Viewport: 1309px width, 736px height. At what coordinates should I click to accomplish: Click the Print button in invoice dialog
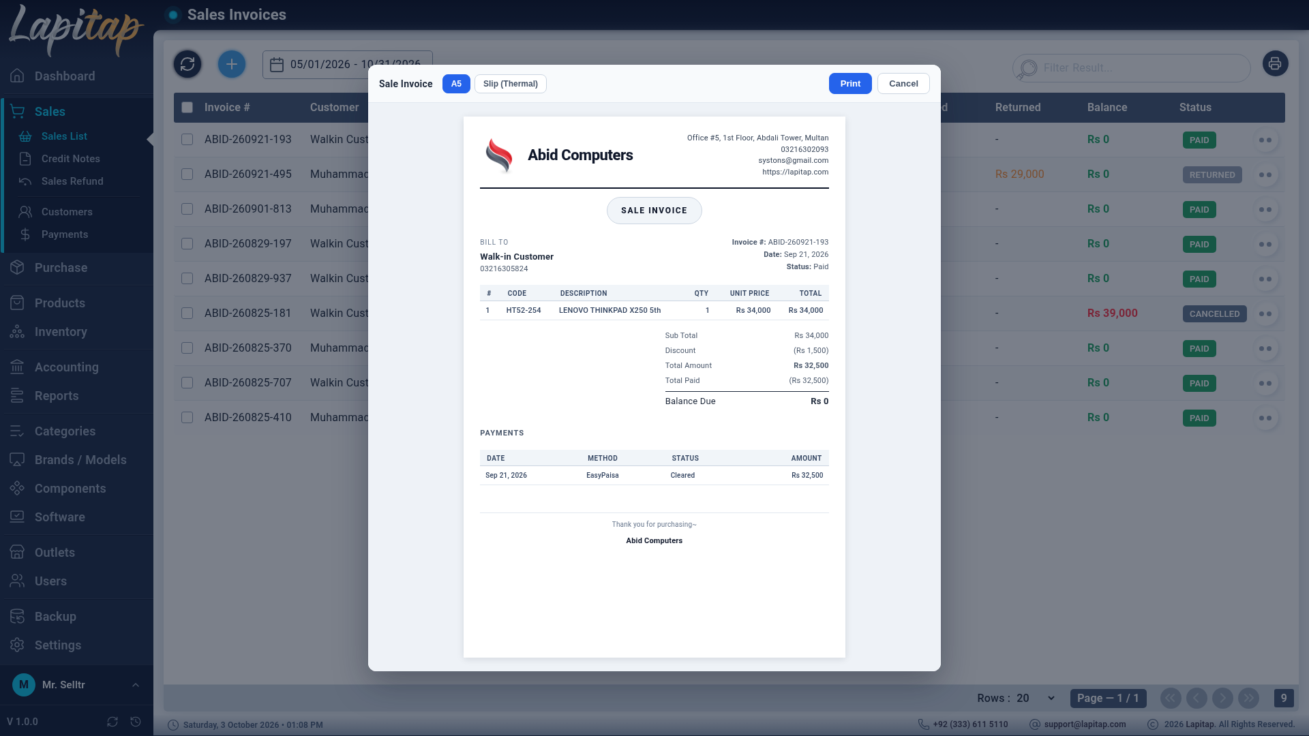click(x=850, y=83)
